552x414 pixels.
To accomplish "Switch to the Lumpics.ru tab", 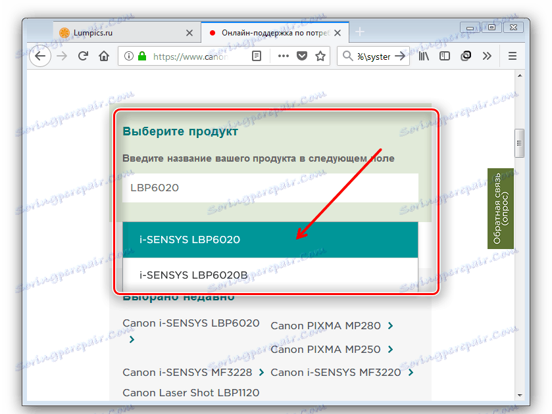I will pyautogui.click(x=127, y=33).
